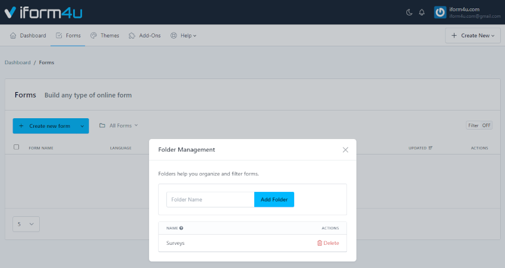Click the iform4u.com account name
The height and width of the screenshot is (268, 505).
point(464,10)
